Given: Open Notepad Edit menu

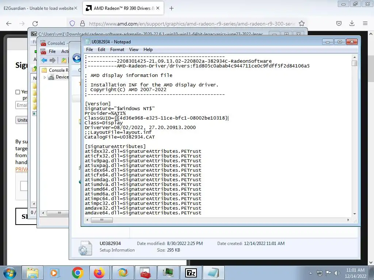Looking at the screenshot, I should click(102, 50).
